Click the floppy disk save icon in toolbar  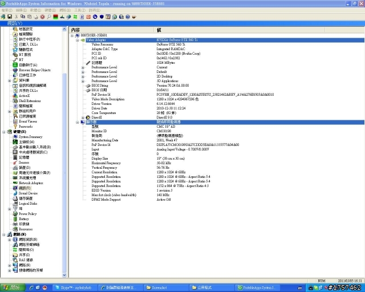[10, 17]
